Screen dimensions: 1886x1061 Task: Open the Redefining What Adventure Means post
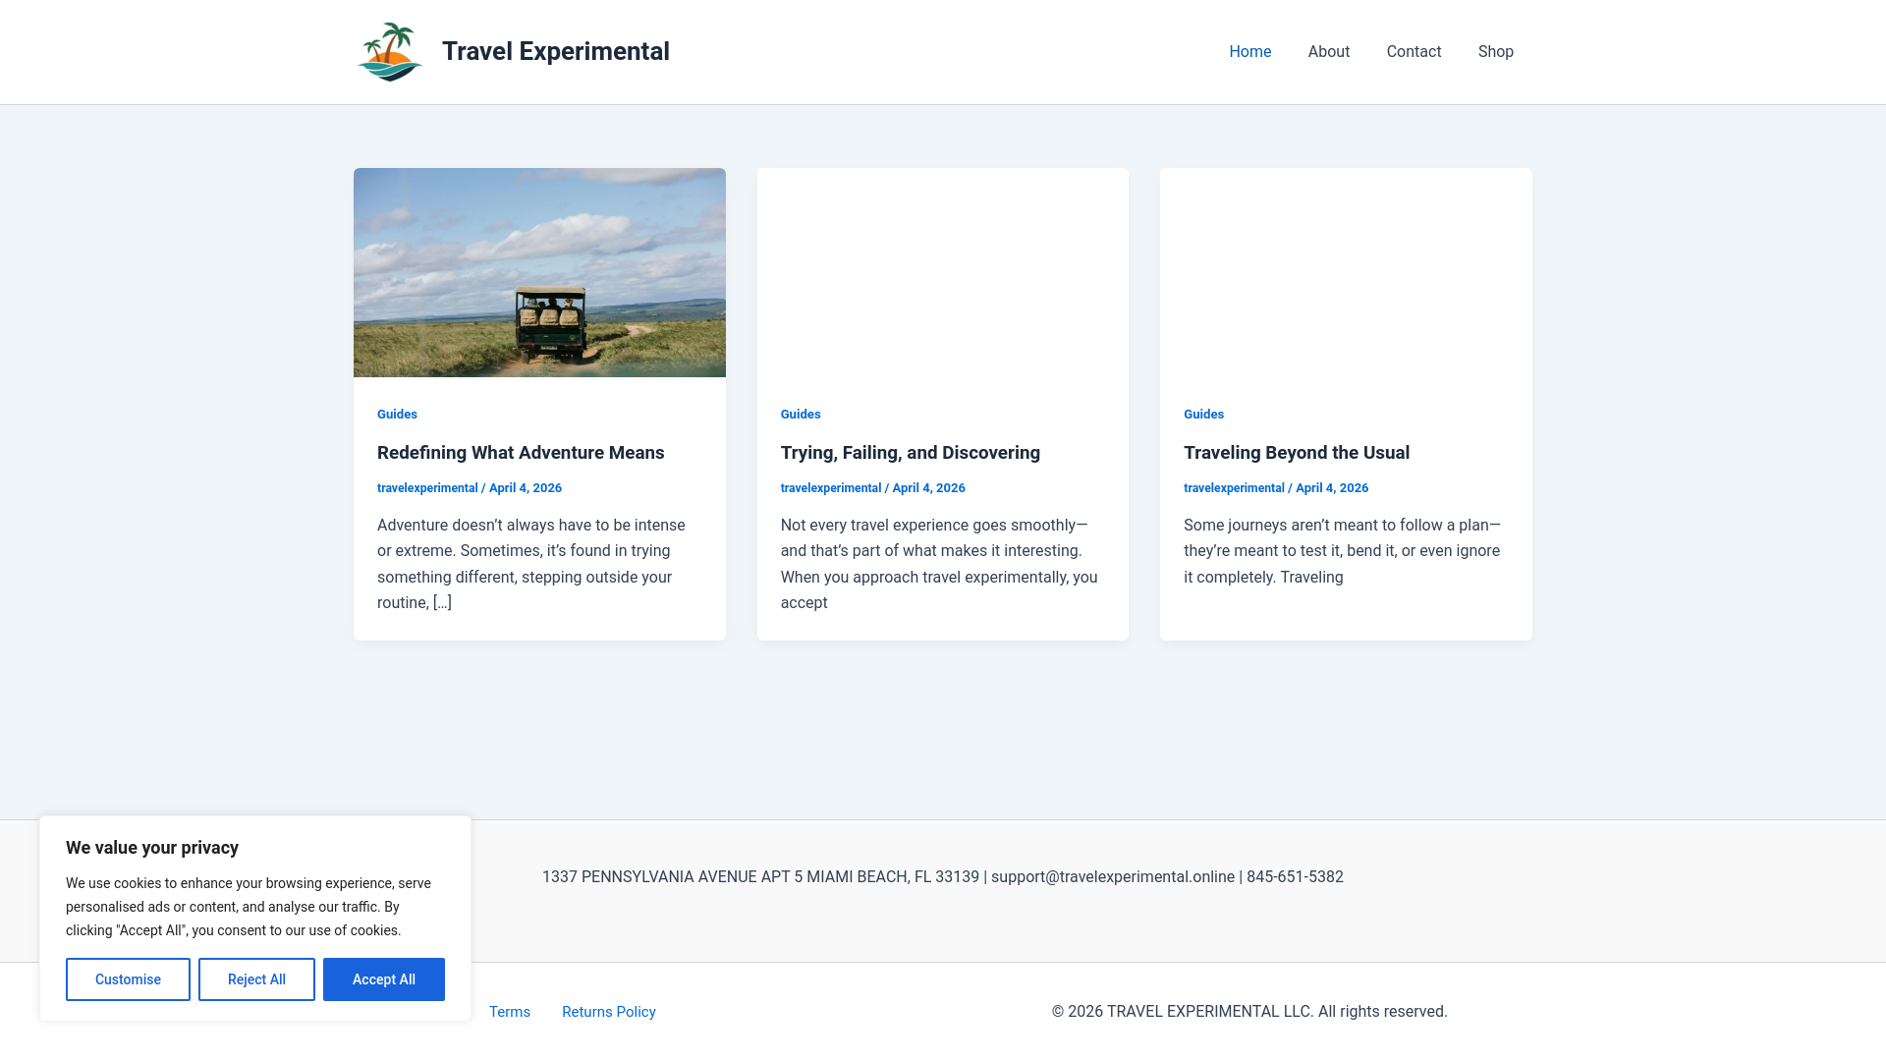[x=521, y=453]
